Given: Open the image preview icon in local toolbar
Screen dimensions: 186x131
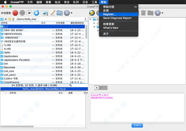Looking at the screenshot, I should 46,13.
